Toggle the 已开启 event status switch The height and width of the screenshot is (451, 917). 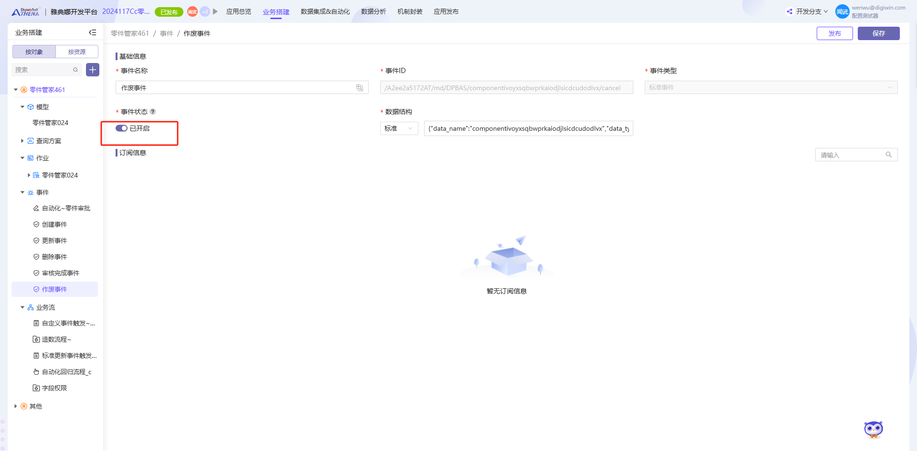tap(121, 128)
